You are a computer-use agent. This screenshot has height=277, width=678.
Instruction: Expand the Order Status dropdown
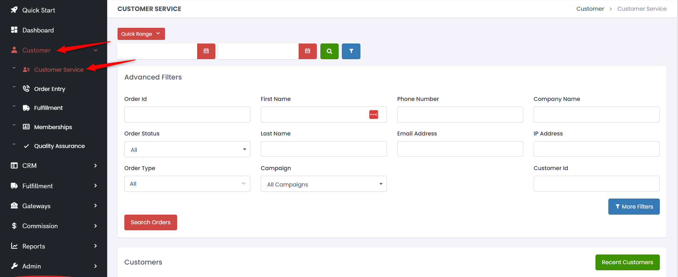pos(187,149)
